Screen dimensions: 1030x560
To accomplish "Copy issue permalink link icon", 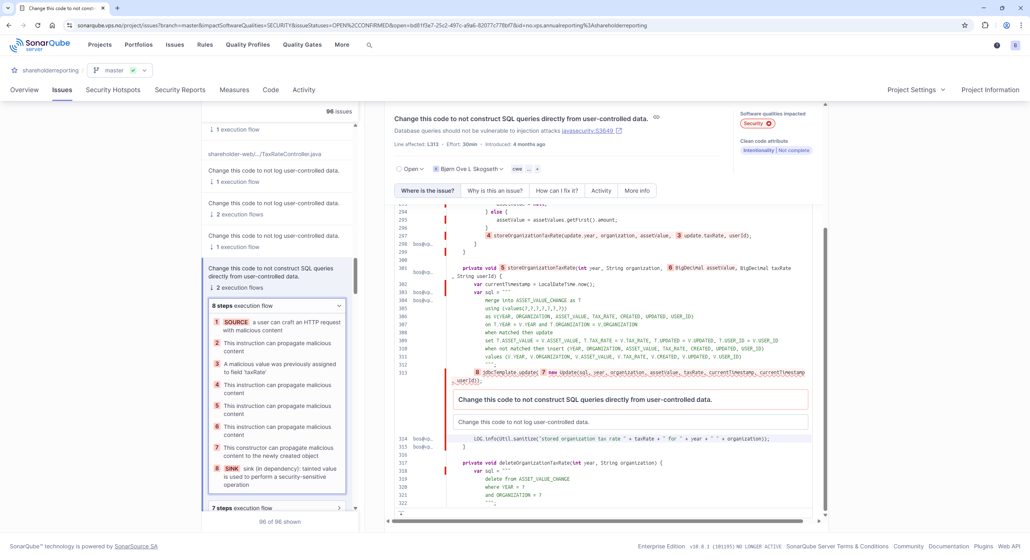I will pyautogui.click(x=656, y=117).
